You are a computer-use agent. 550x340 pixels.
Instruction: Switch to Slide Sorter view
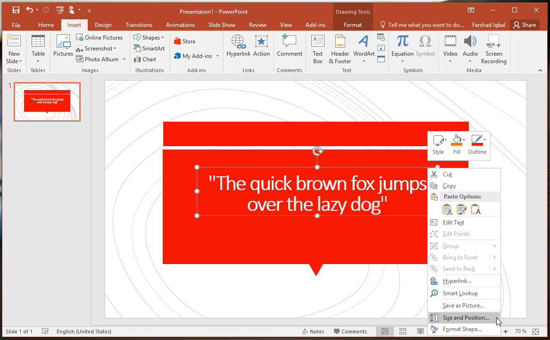click(403, 332)
